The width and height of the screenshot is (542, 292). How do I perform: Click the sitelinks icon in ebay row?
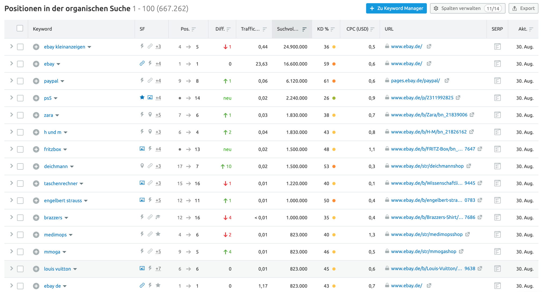[142, 63]
